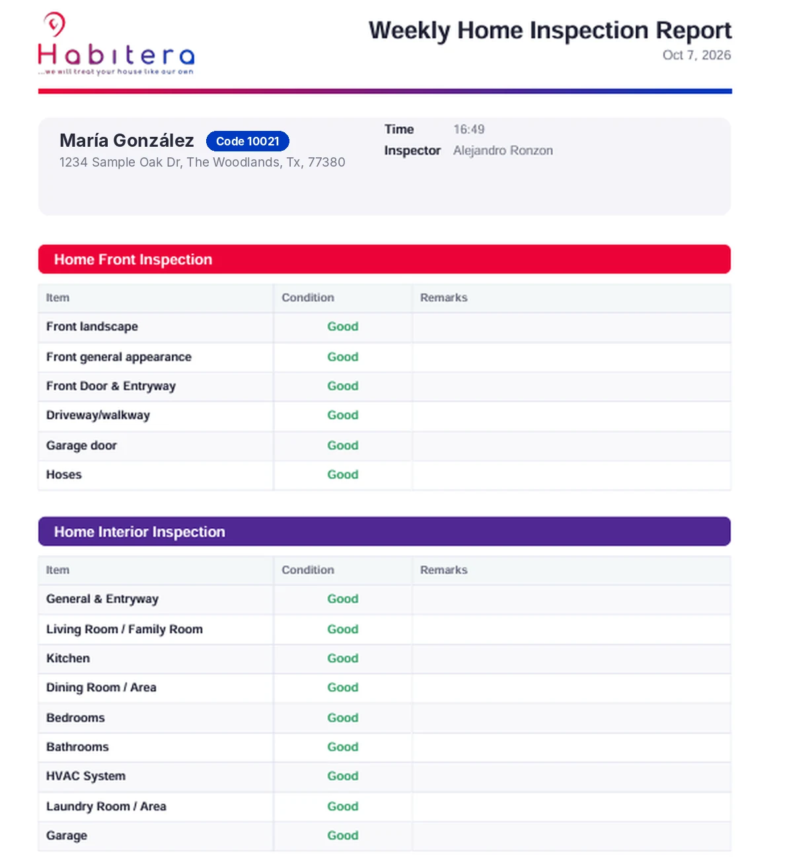Select the Kitchen item
The height and width of the screenshot is (866, 785).
68,658
